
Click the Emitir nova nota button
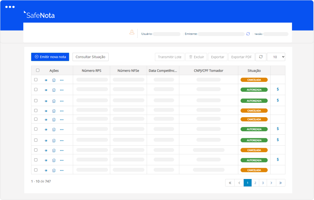50,57
